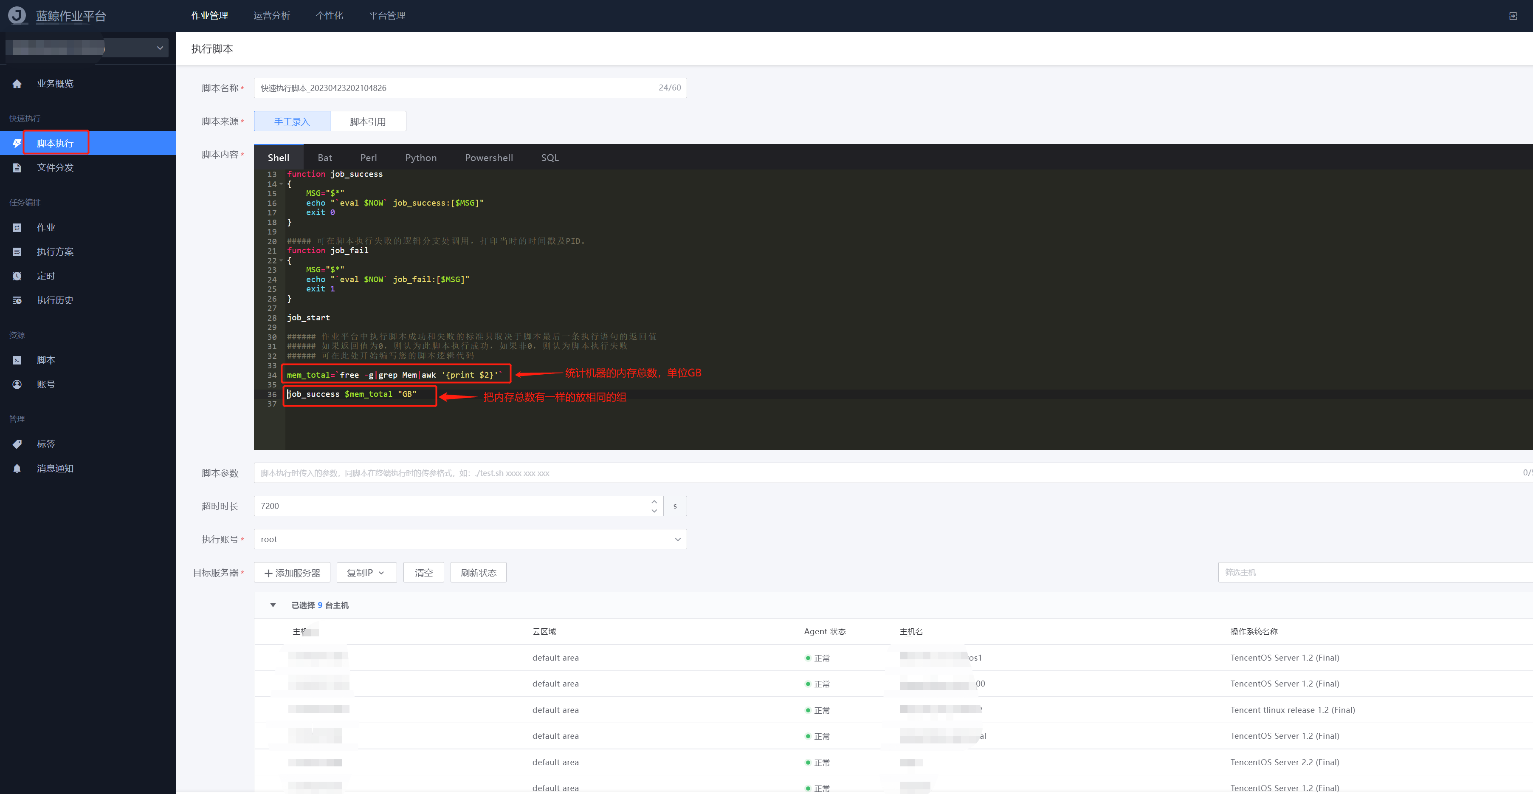Click the 云区域 column header
The image size is (1533, 794).
point(544,632)
